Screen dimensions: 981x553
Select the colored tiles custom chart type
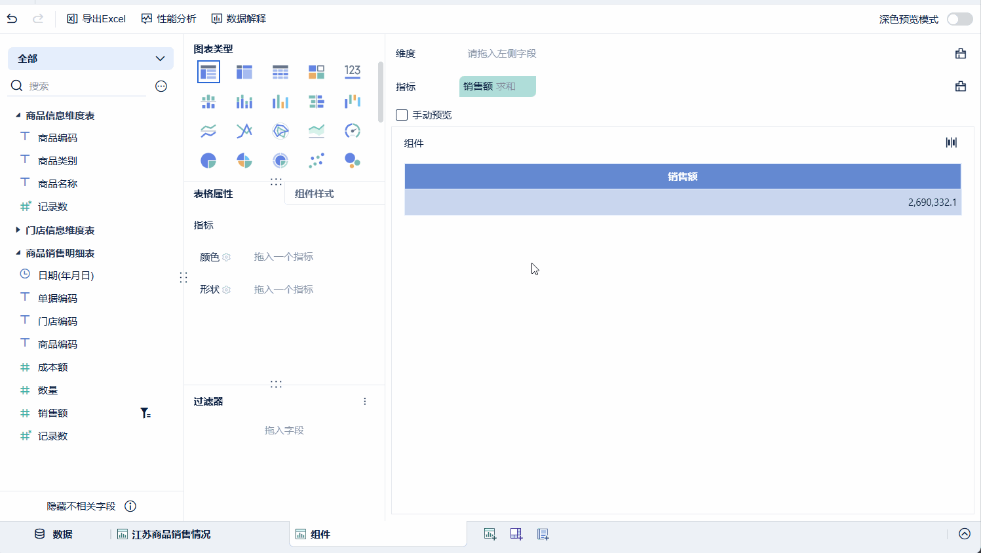pos(317,72)
